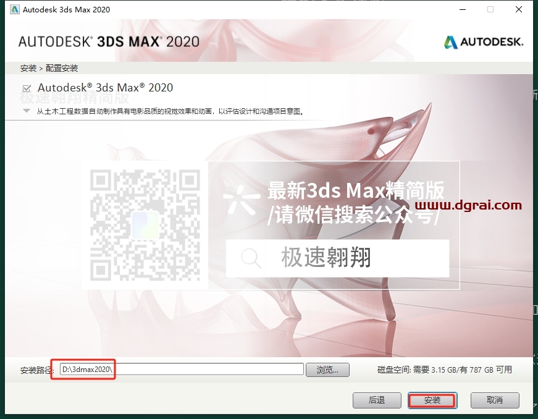Click the description text starting 从土木工程数据
Viewport: 538px width, 419px height.
170,111
